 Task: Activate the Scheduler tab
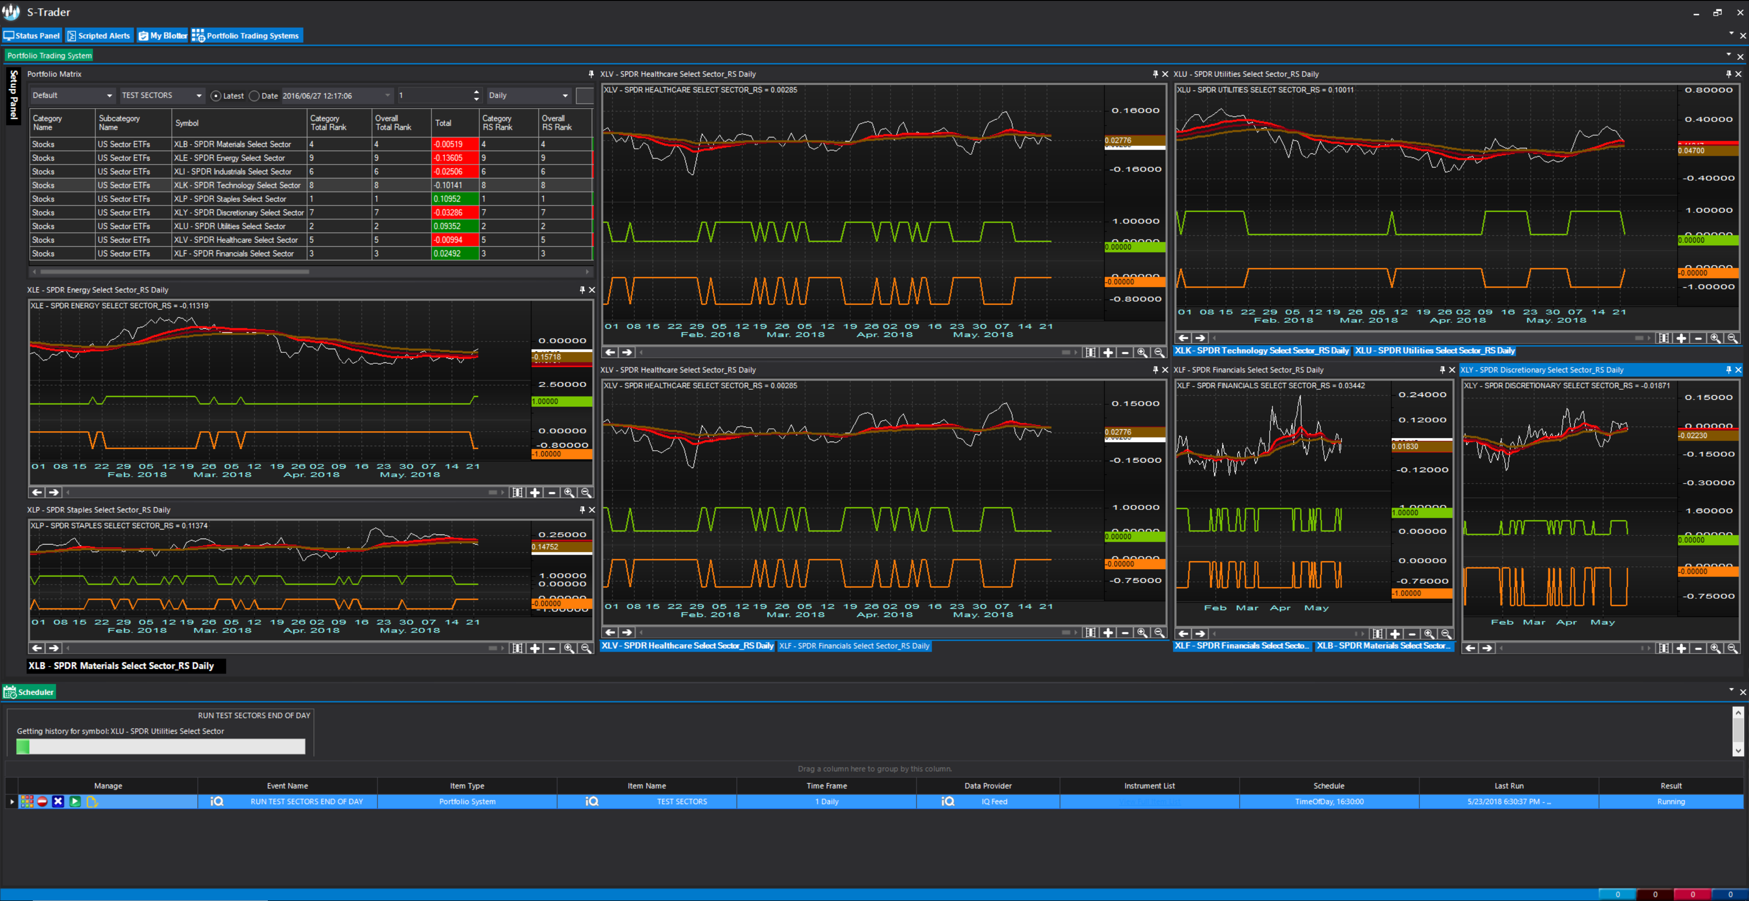click(29, 692)
